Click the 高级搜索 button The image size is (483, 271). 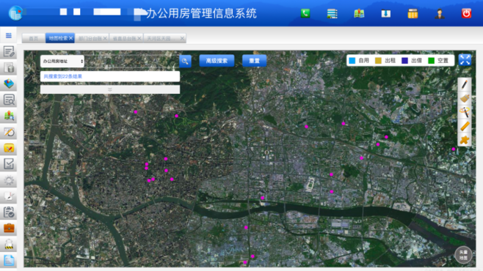[x=217, y=61]
